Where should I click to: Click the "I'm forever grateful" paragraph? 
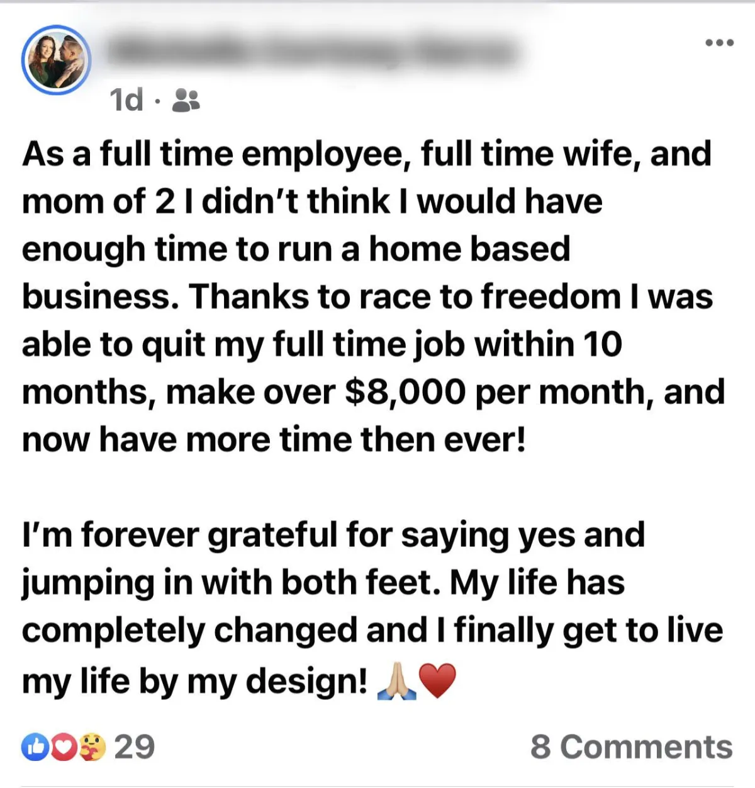pos(372,607)
